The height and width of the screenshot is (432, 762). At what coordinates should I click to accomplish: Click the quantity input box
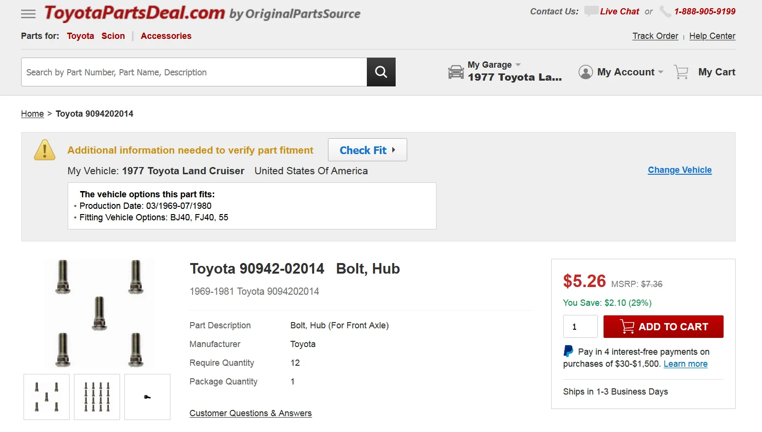tap(580, 326)
